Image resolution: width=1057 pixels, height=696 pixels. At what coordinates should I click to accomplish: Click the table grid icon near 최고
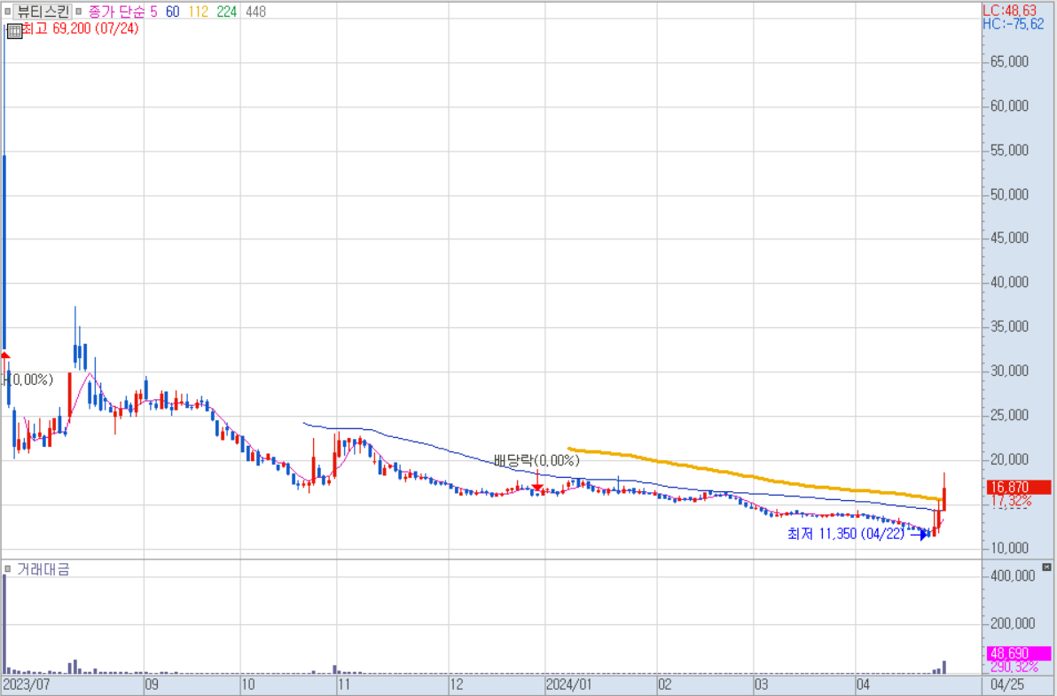coord(14,30)
